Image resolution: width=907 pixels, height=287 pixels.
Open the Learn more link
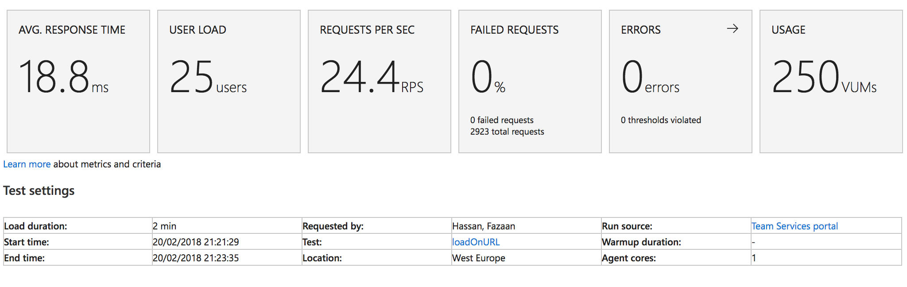point(27,164)
